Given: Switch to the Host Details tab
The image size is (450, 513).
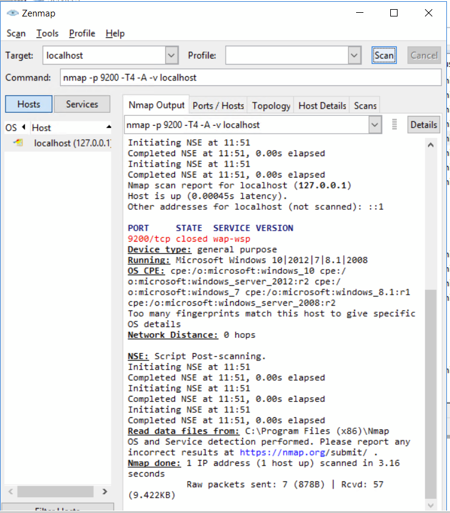Looking at the screenshot, I should [322, 106].
